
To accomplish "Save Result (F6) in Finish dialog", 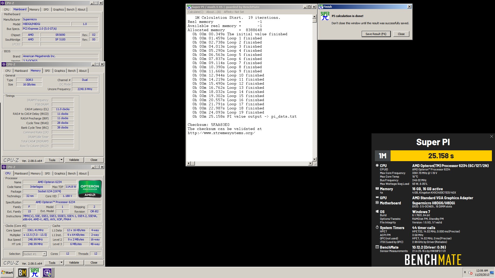I will point(376,34).
